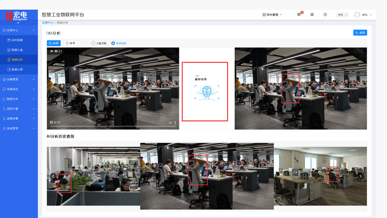Show next AI analysis history image

tap(360, 176)
